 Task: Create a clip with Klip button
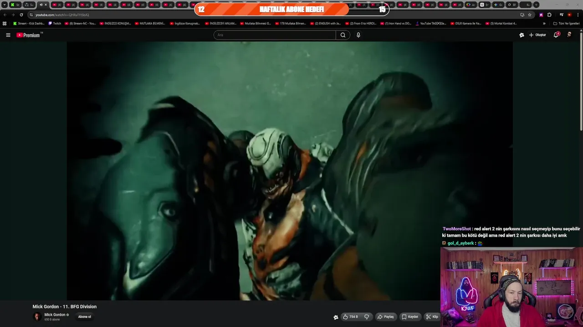432,317
